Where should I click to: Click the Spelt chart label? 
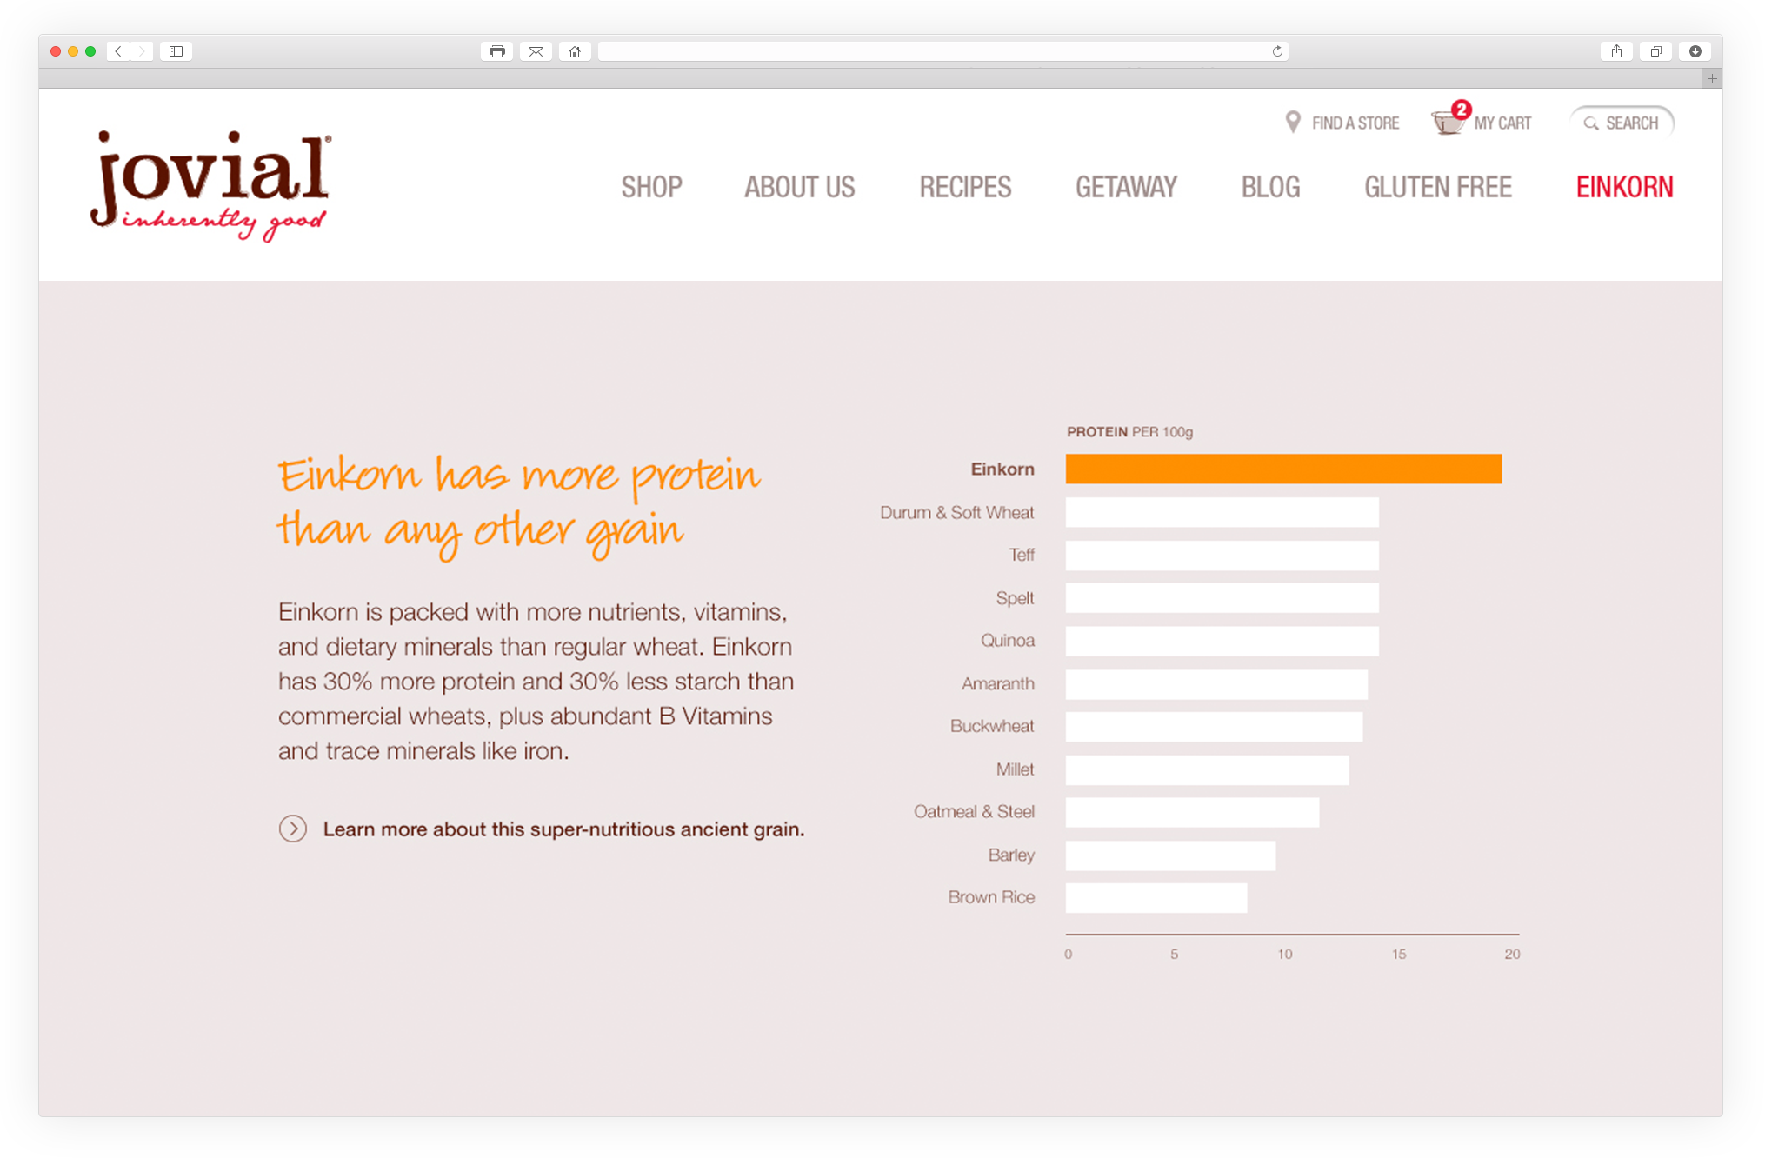point(1015,598)
